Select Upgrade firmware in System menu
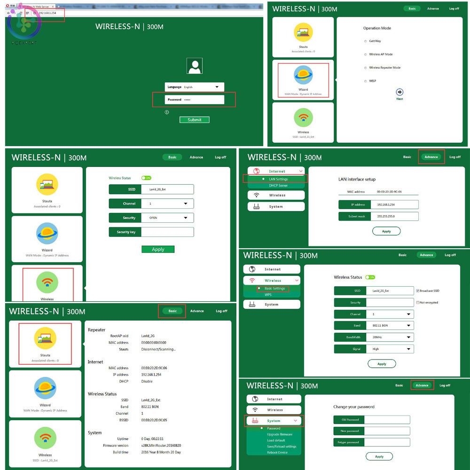470x470 pixels. pos(280,434)
